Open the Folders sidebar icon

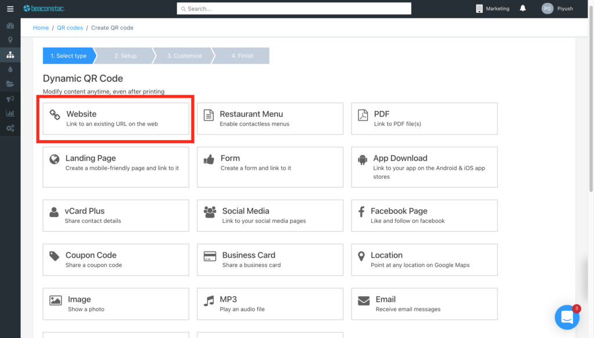[10, 84]
